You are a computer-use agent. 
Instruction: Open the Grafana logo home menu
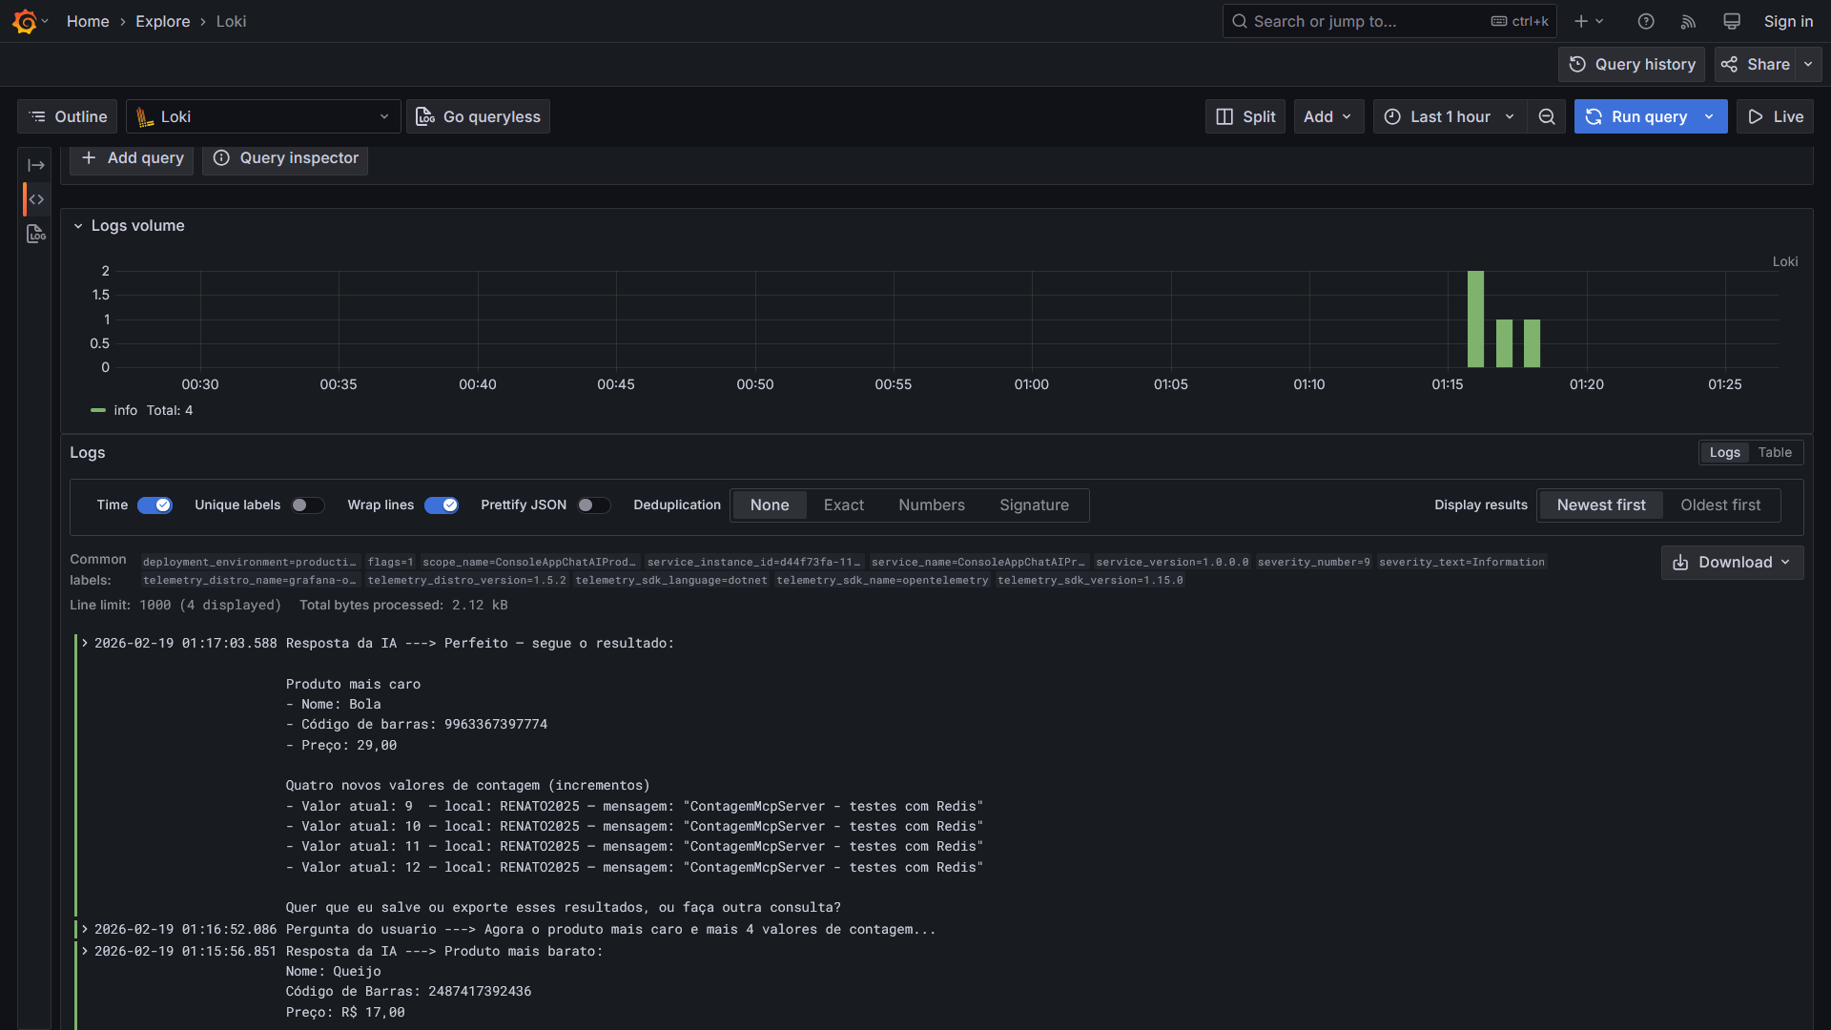[x=25, y=21]
